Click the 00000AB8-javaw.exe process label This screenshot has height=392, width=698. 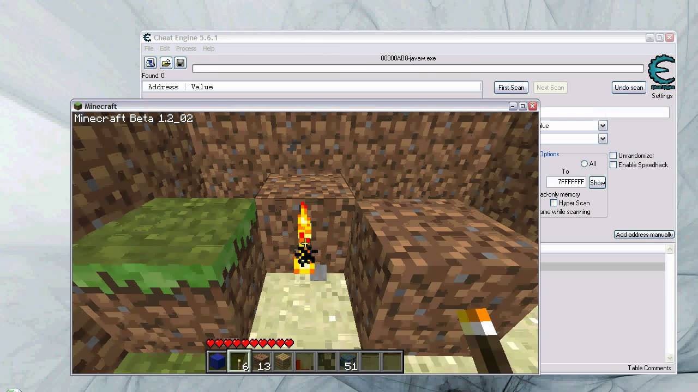(x=408, y=58)
